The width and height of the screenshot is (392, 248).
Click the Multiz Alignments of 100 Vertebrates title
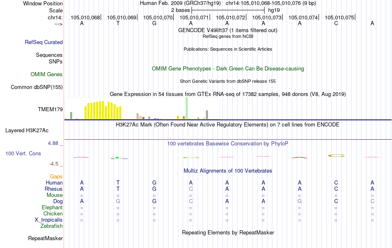[228, 171]
